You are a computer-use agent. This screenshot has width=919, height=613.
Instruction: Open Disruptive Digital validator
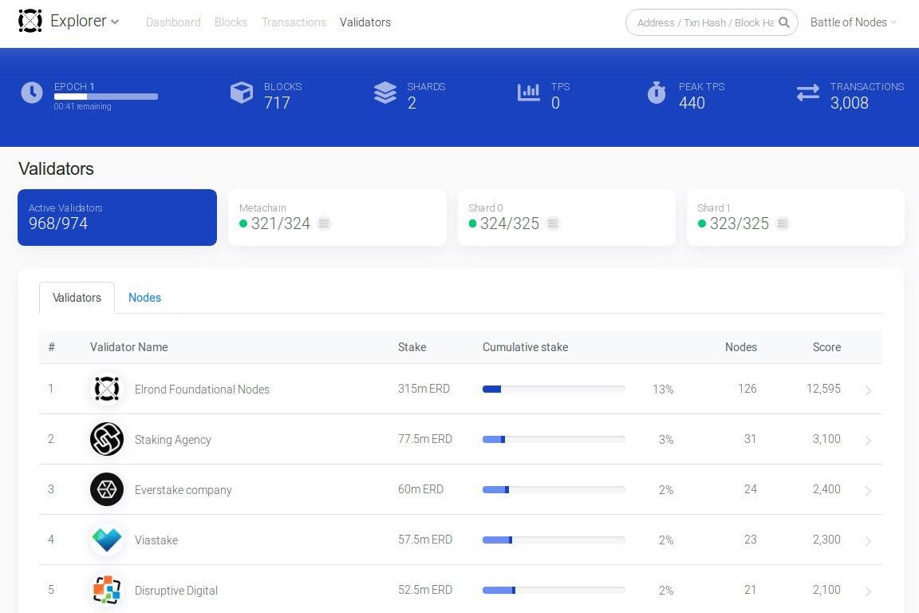pyautogui.click(x=176, y=590)
